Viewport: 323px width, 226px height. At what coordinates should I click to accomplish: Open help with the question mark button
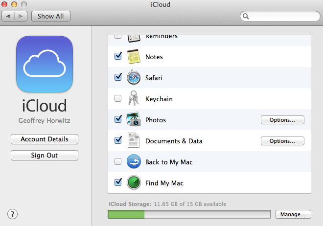[x=12, y=214]
